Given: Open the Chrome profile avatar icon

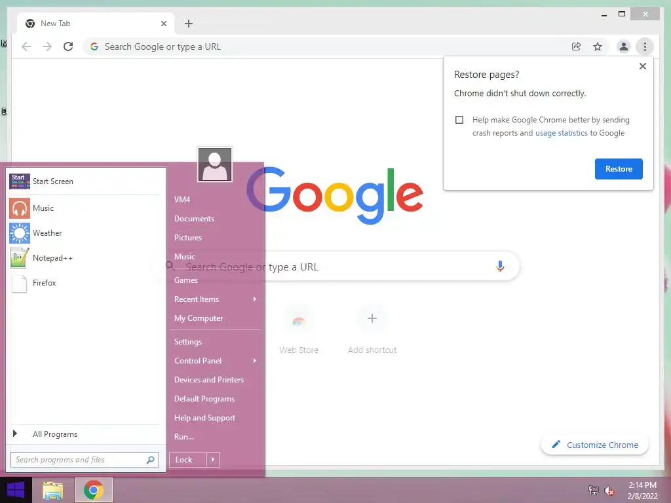Looking at the screenshot, I should [x=624, y=47].
